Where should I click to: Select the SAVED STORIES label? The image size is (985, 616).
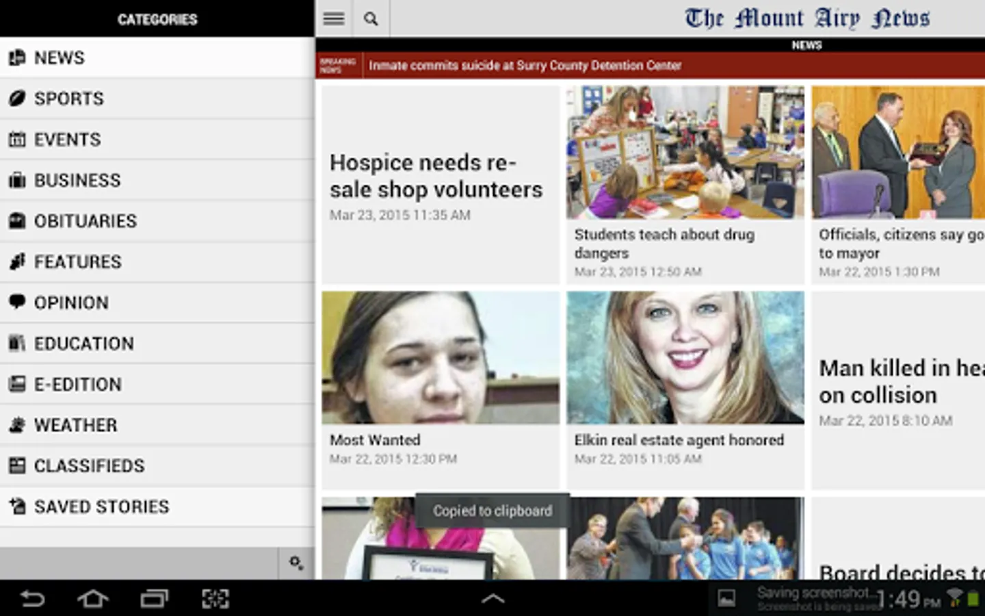(102, 506)
